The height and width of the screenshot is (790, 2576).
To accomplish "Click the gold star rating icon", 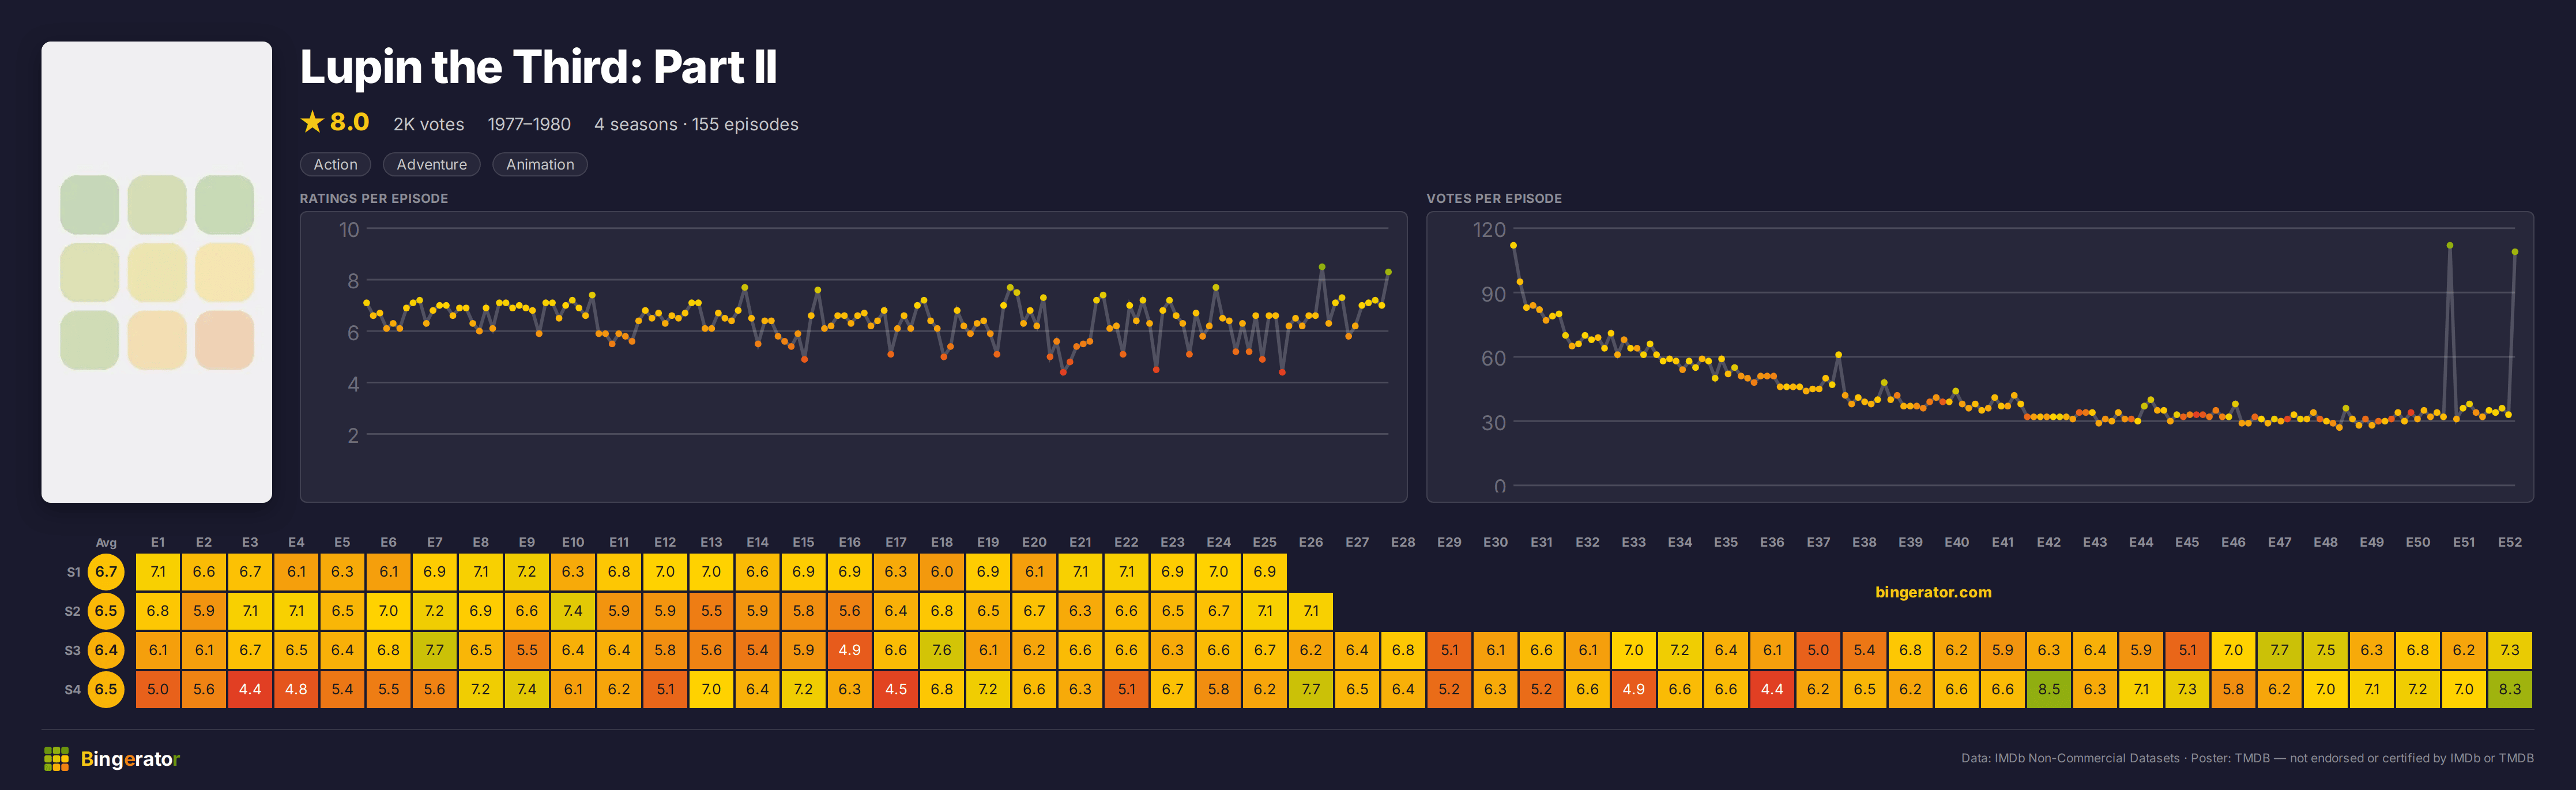I will click(312, 122).
